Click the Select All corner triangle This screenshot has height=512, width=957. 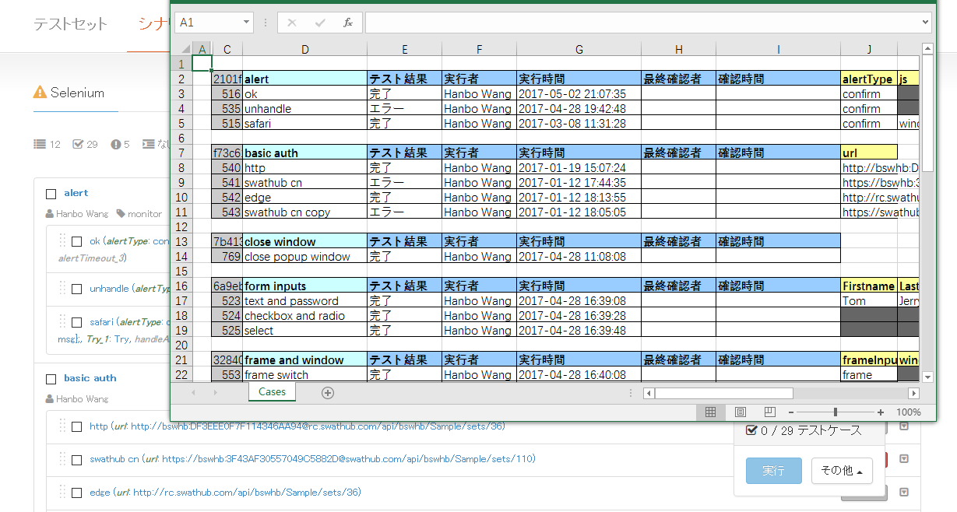(x=181, y=49)
